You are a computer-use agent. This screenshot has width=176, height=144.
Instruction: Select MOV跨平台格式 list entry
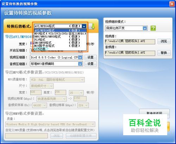(60, 46)
